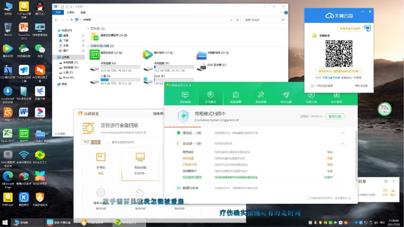Viewport: 404px width, 227px height.
Task: Open the Explorer address bar dropdown
Action: point(231,20)
